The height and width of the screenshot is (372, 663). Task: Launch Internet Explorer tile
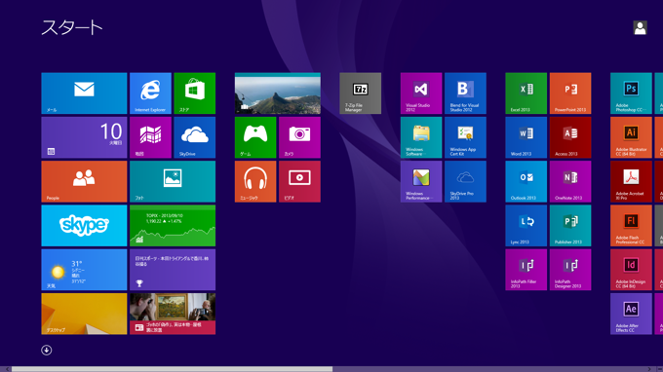[150, 93]
